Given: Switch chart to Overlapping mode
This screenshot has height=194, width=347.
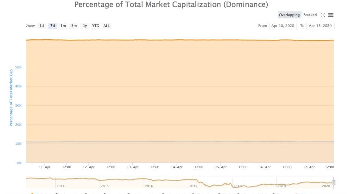Looking at the screenshot, I should click(289, 15).
